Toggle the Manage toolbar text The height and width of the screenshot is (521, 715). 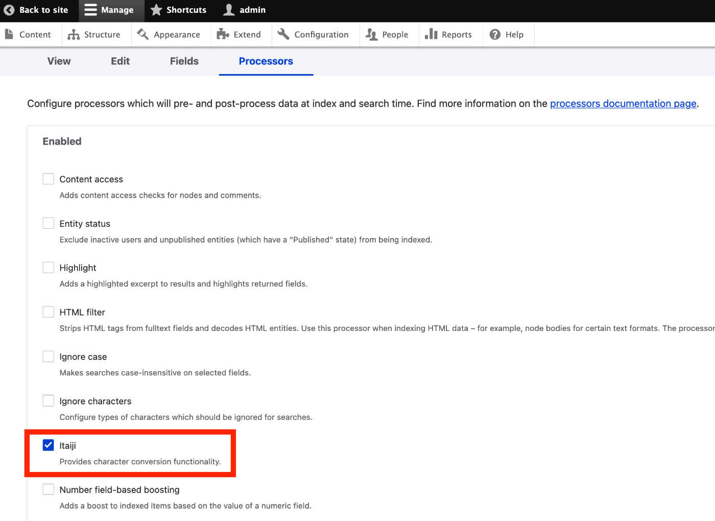[x=117, y=10]
